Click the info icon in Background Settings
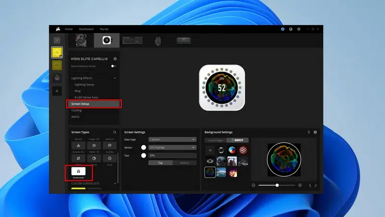 tap(315, 132)
